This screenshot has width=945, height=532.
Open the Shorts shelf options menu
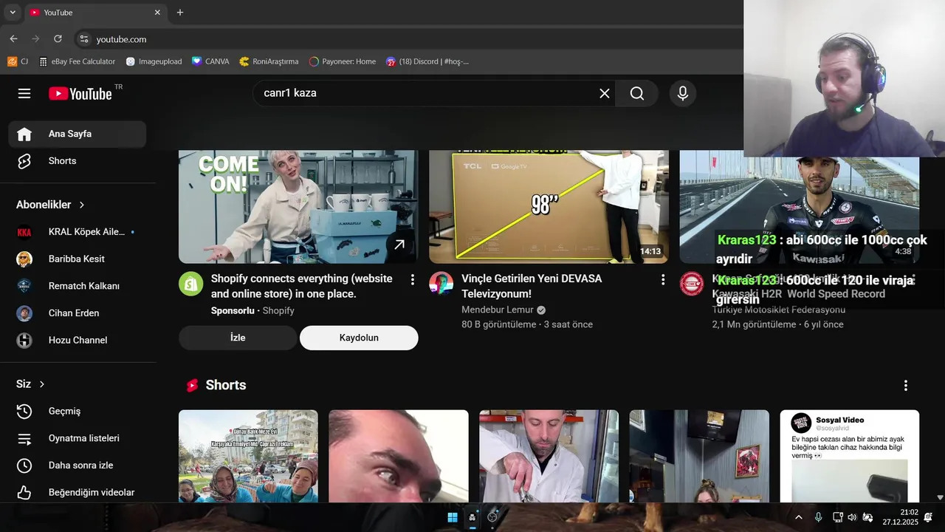coord(906,386)
